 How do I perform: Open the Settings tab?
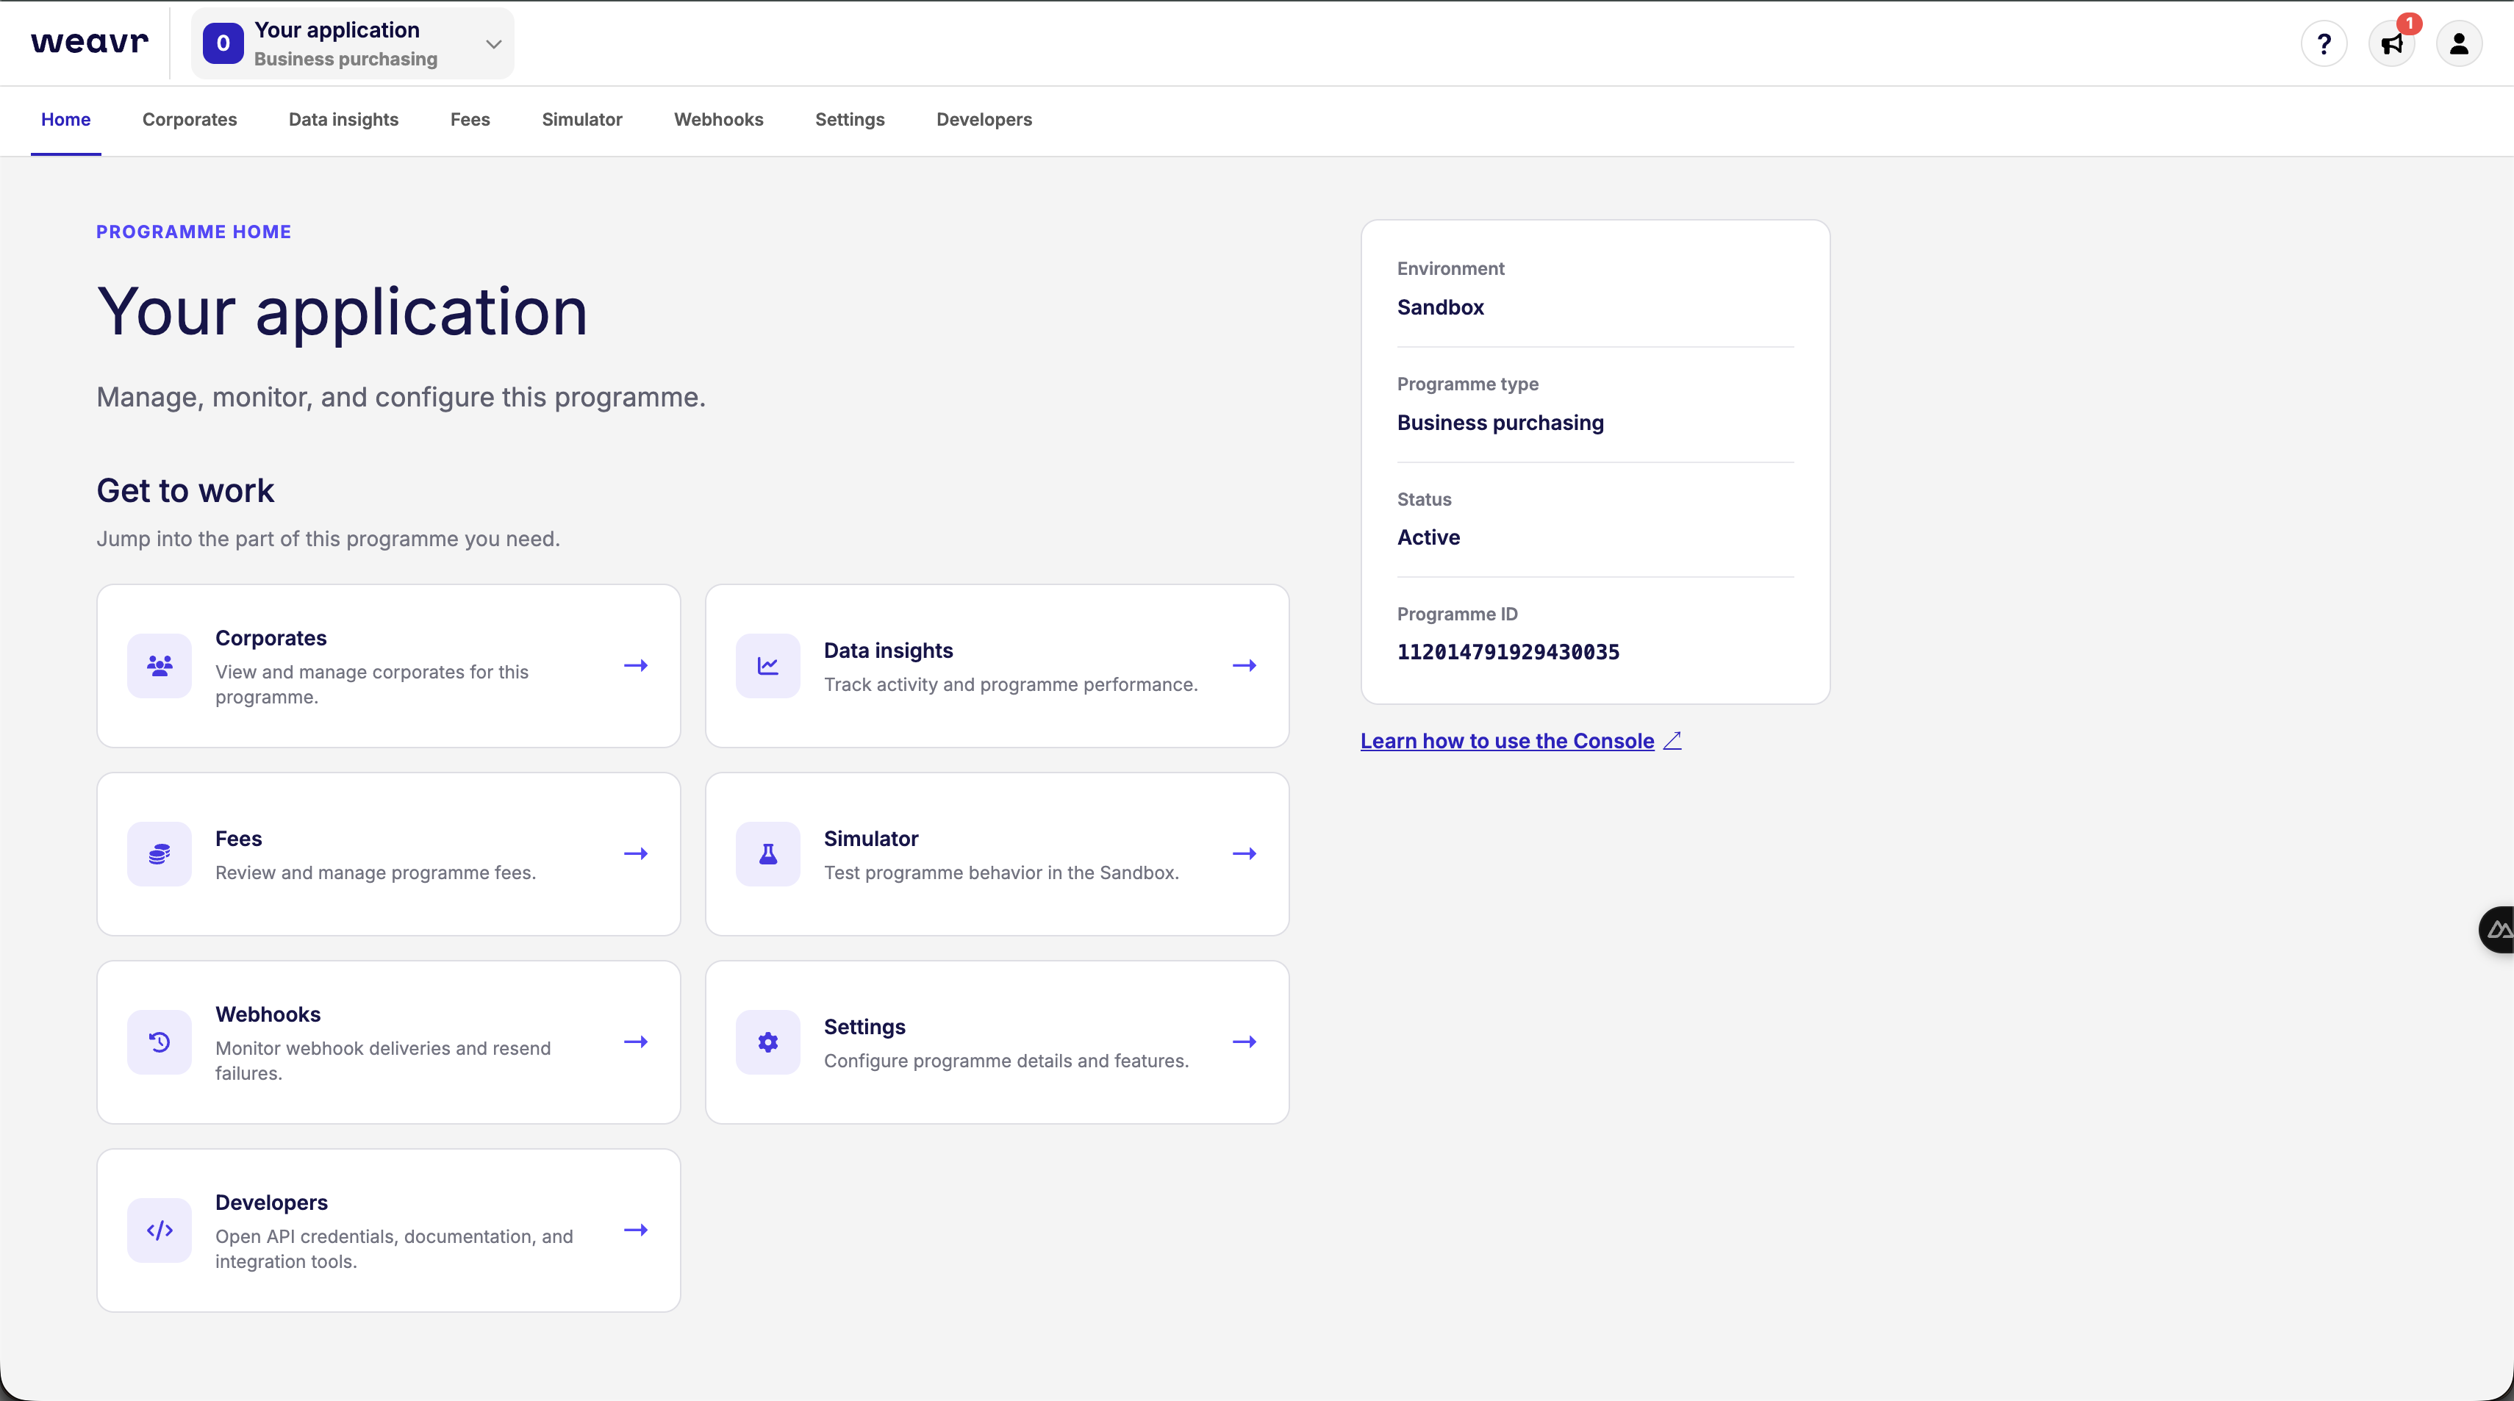click(849, 119)
